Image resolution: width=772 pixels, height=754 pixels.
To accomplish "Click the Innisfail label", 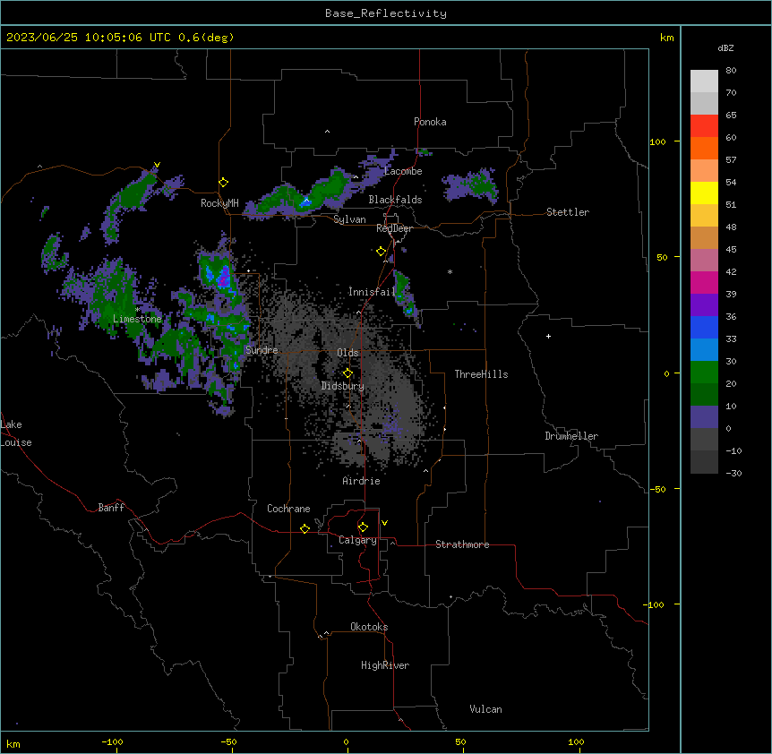I will [x=372, y=292].
